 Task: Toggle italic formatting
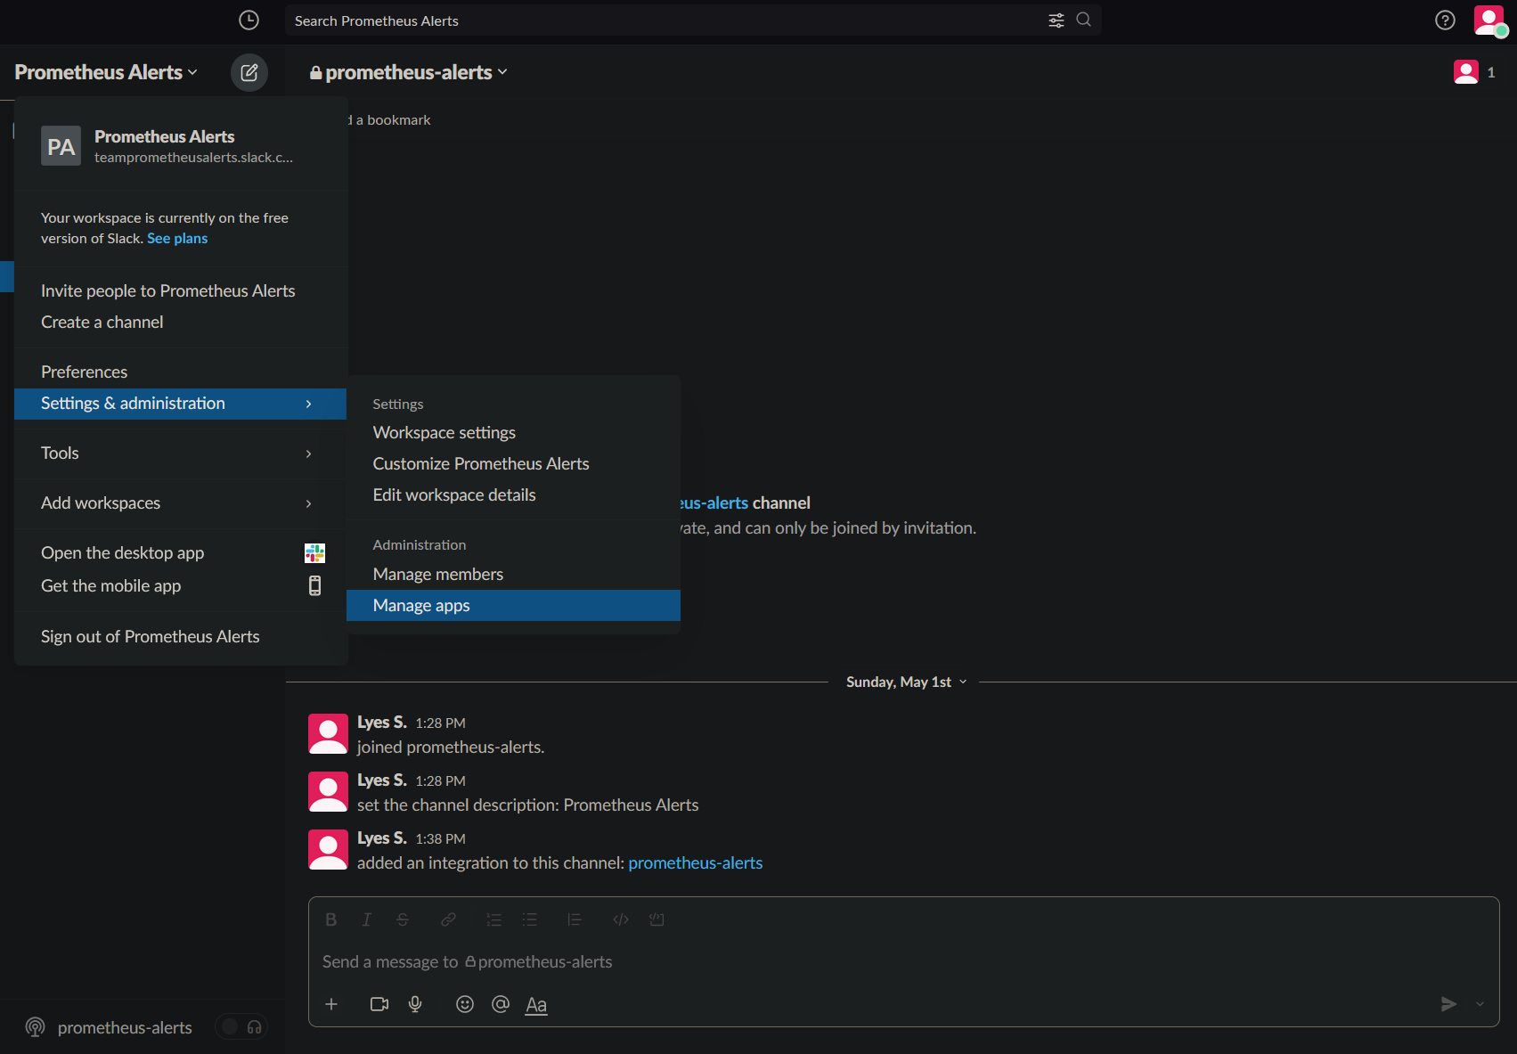(x=366, y=919)
